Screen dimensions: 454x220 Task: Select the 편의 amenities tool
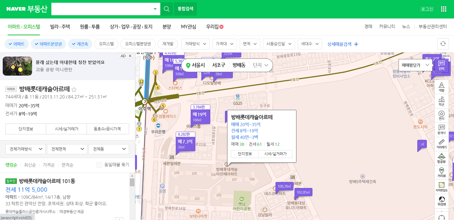442,115
